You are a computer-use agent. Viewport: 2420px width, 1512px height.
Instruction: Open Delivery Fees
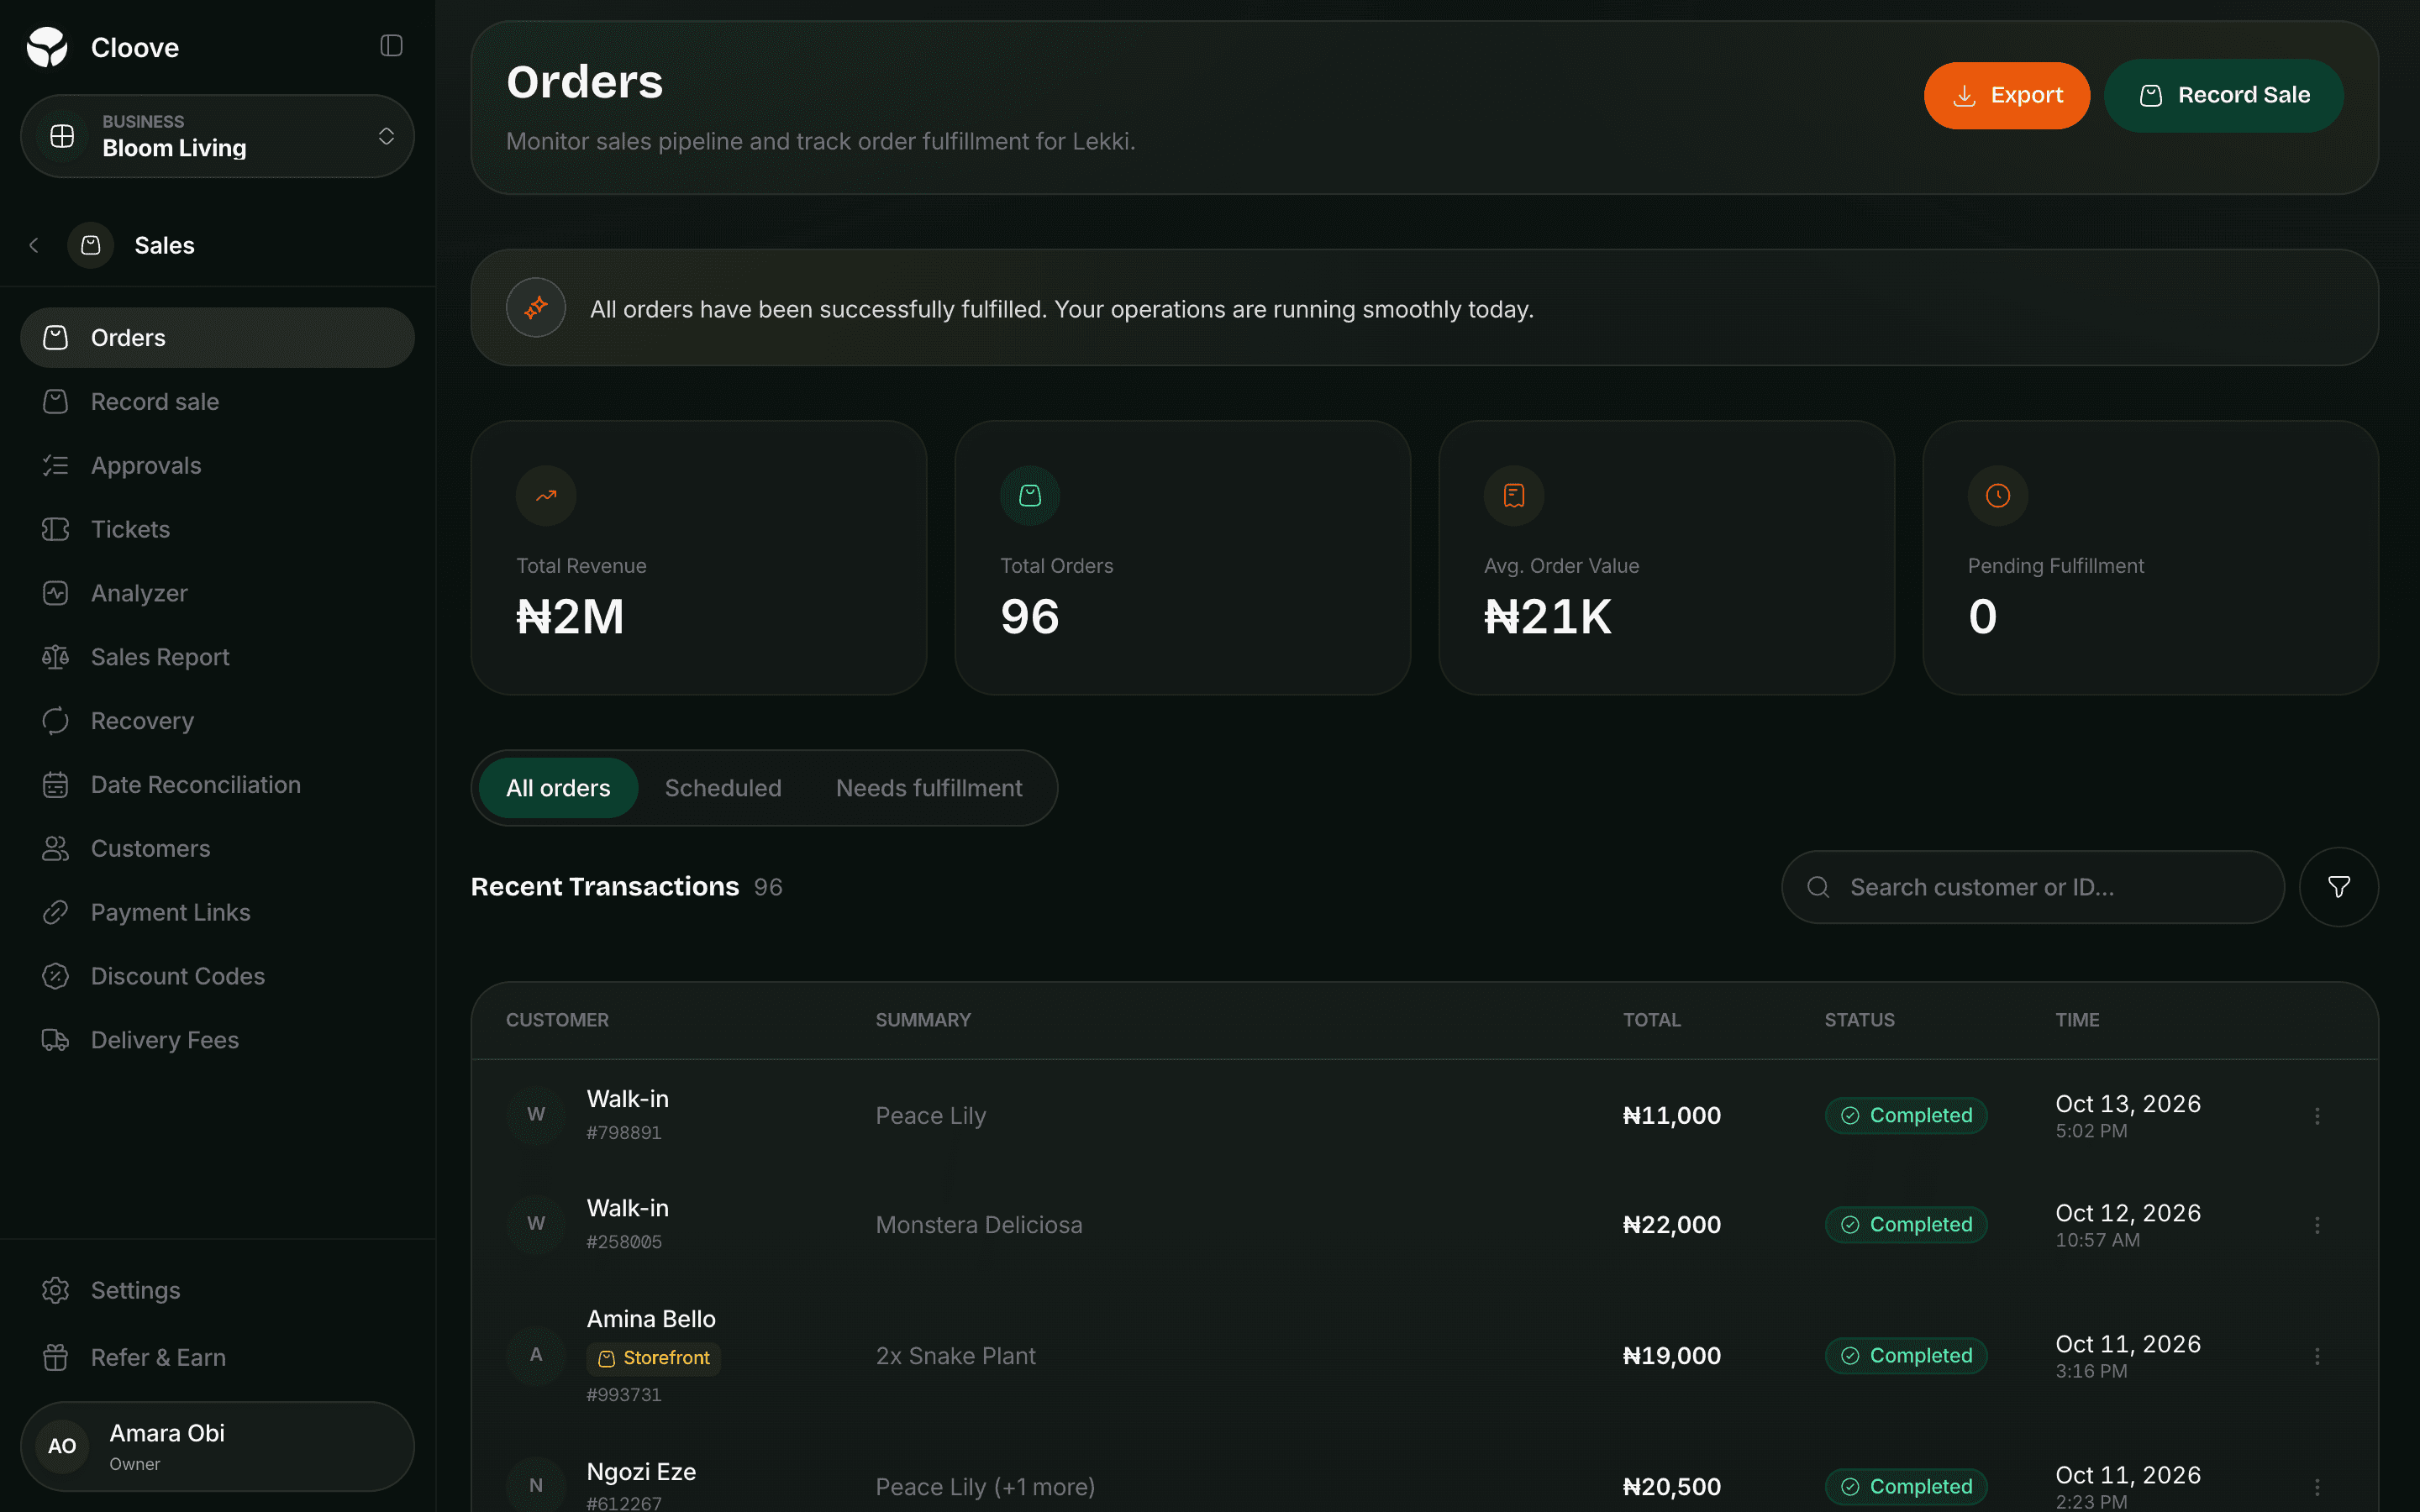point(217,1040)
